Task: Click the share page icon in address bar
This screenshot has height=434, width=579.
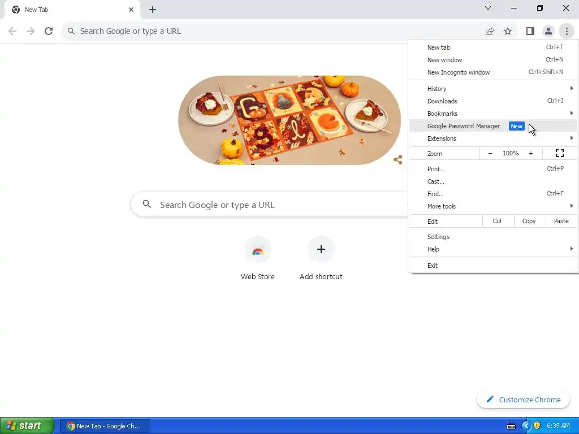Action: [490, 32]
